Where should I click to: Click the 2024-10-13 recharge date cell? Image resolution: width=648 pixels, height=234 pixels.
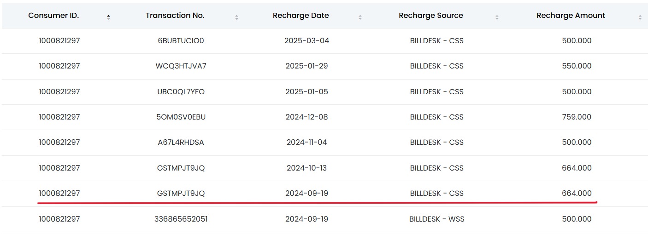coord(306,168)
